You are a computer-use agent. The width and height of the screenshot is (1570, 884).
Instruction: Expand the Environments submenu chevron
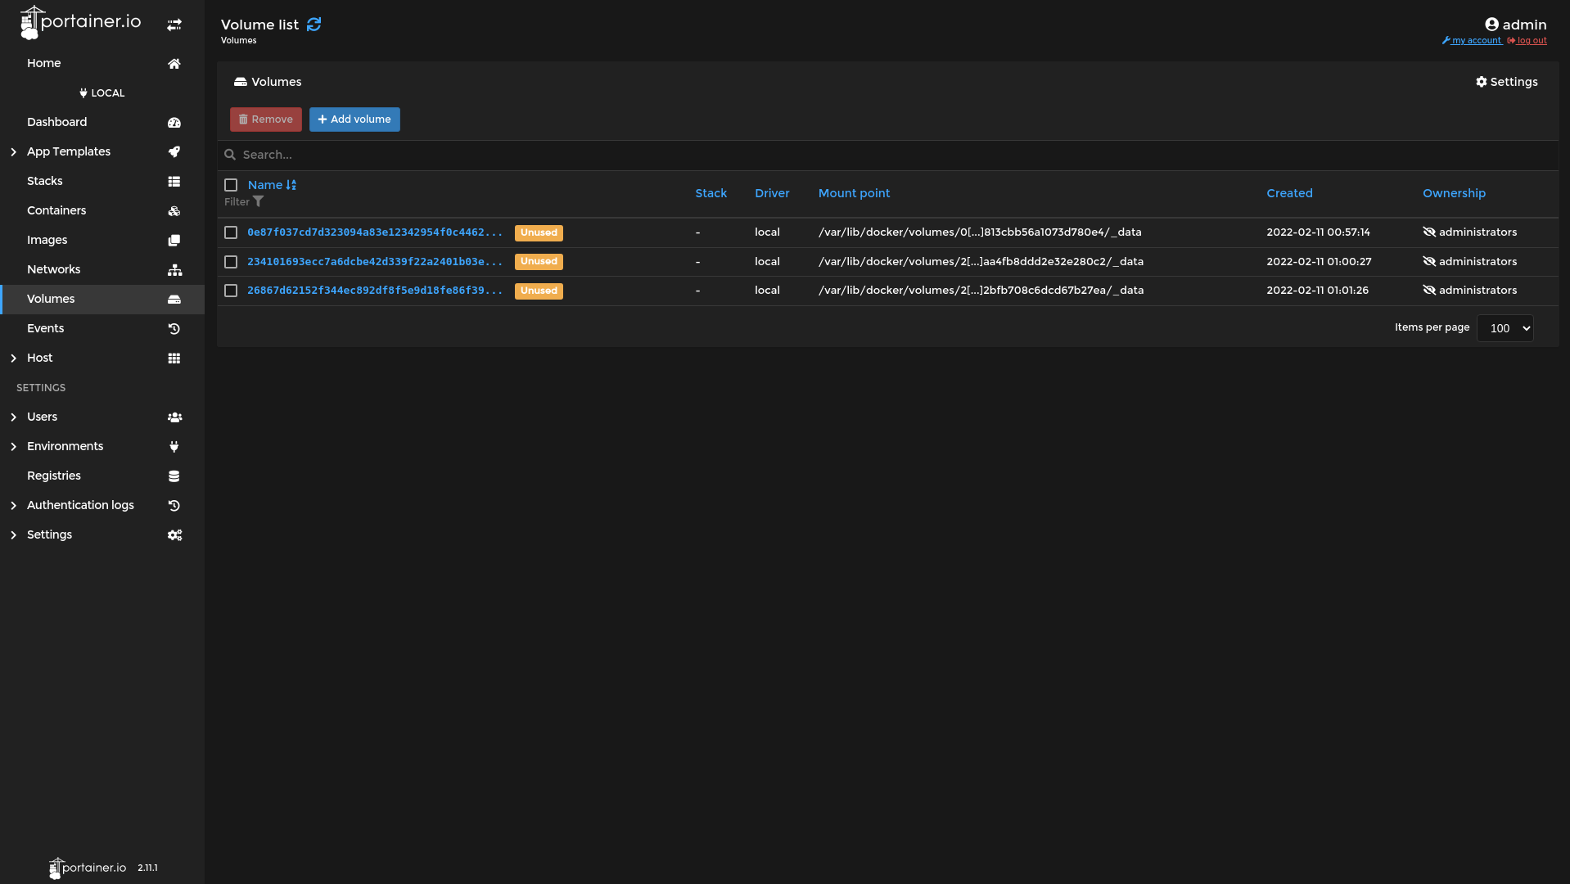[14, 447]
